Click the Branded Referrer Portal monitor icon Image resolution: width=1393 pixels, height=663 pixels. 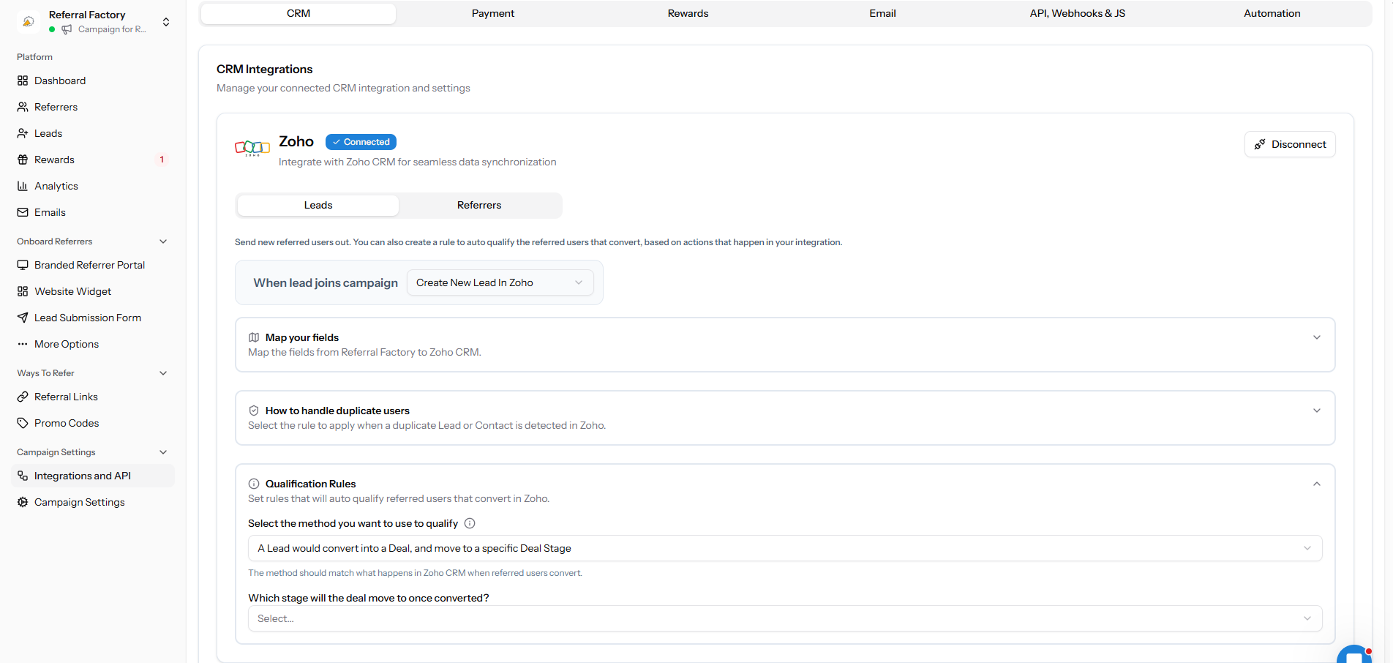pyautogui.click(x=23, y=265)
